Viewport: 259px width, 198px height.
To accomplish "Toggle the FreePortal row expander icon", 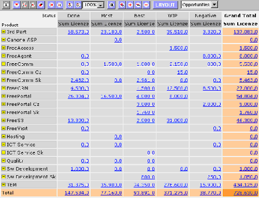I will [x=4, y=96].
